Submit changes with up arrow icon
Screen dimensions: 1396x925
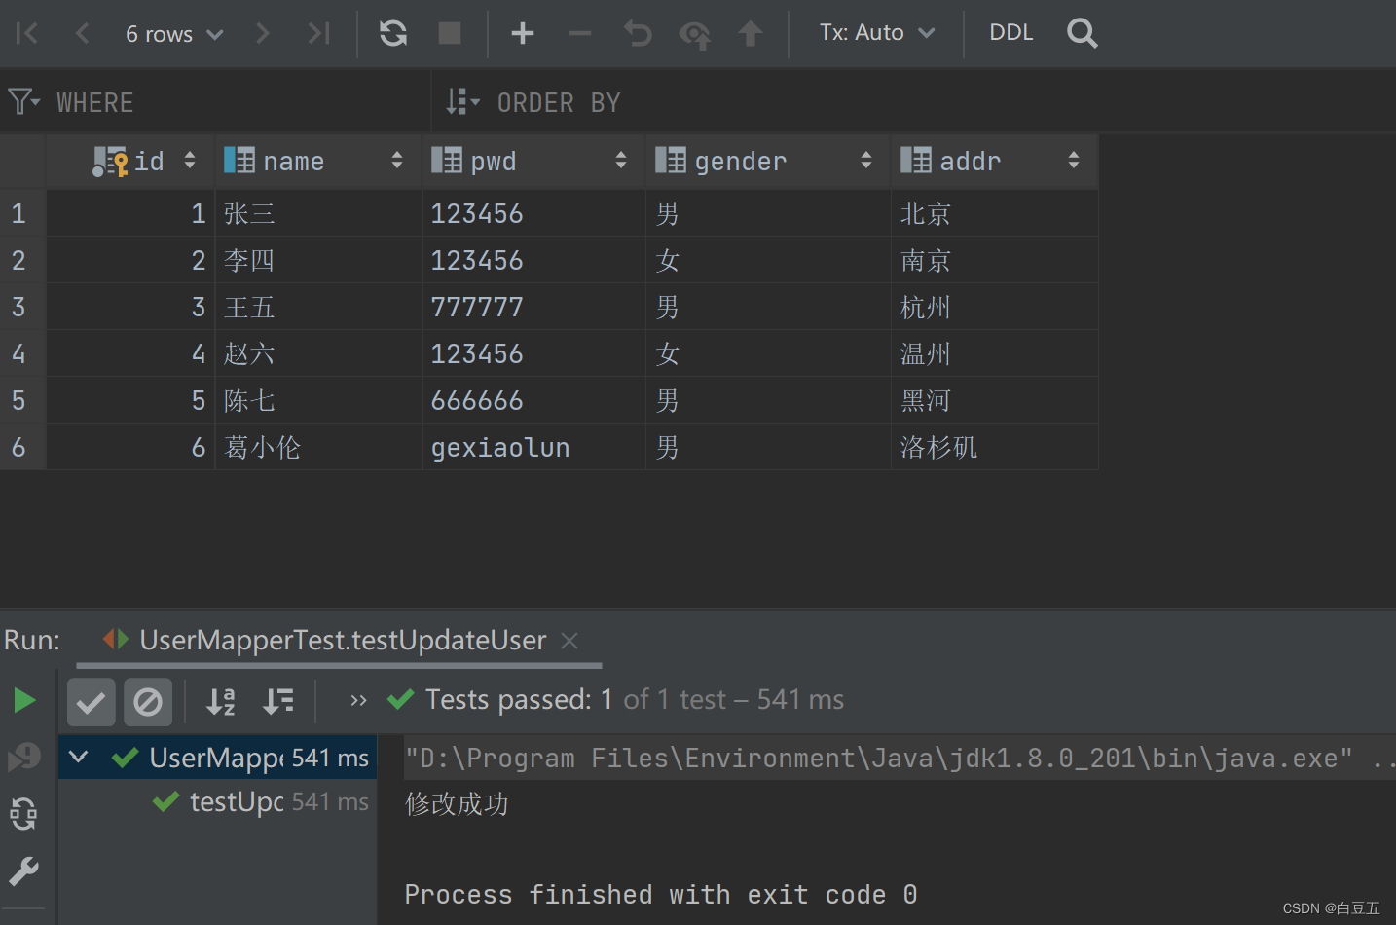coord(751,33)
